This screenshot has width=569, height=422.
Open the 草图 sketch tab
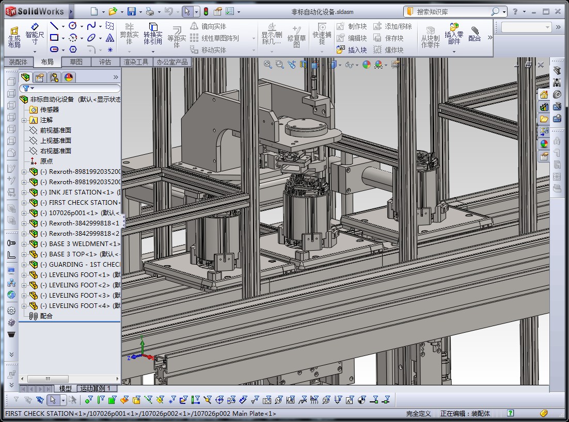tap(76, 62)
